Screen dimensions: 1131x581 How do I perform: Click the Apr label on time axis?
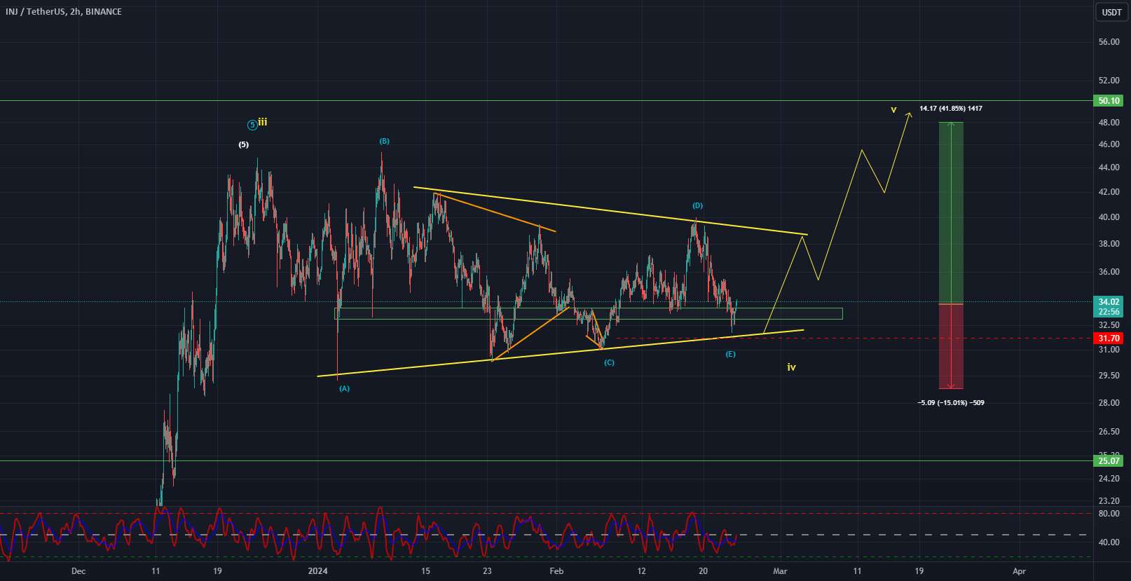click(x=1019, y=571)
